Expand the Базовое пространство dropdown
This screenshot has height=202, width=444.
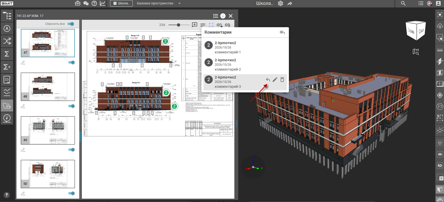tap(180, 3)
